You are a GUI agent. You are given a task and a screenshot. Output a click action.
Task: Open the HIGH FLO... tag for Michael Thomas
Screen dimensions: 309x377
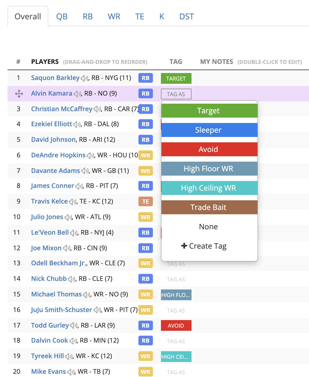coord(176,295)
